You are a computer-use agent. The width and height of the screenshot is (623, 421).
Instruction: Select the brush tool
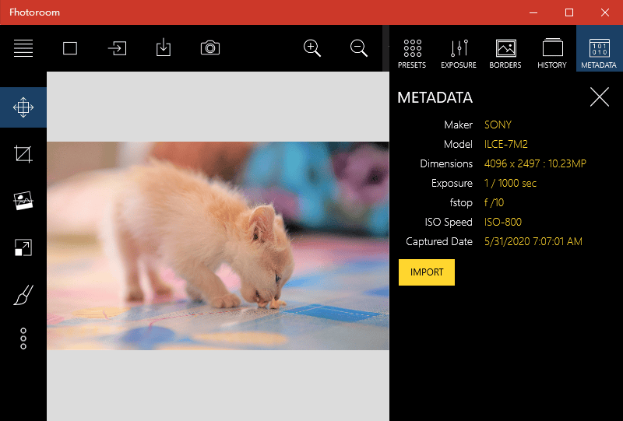pos(23,295)
